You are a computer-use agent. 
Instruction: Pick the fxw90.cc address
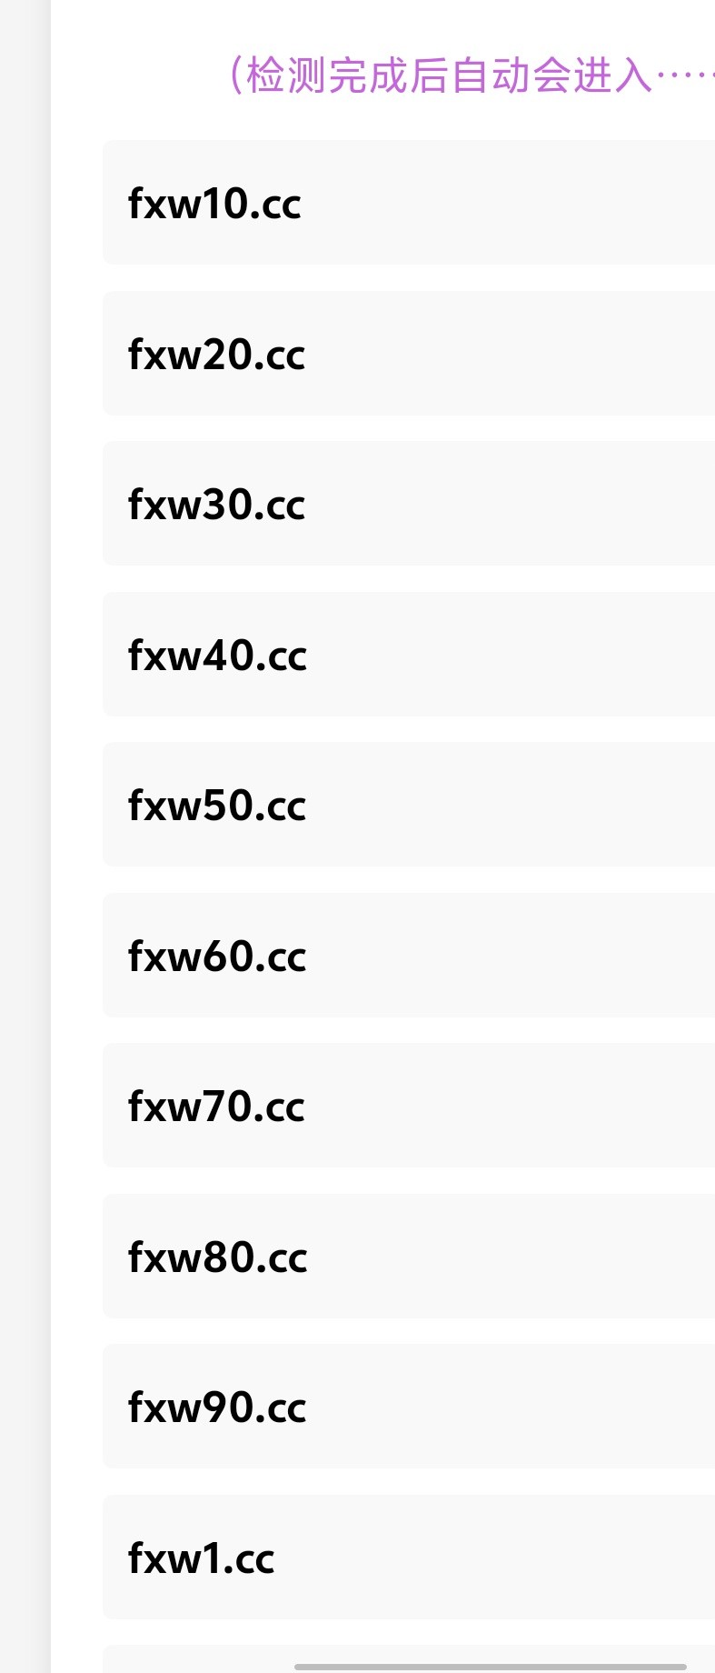coord(409,1406)
